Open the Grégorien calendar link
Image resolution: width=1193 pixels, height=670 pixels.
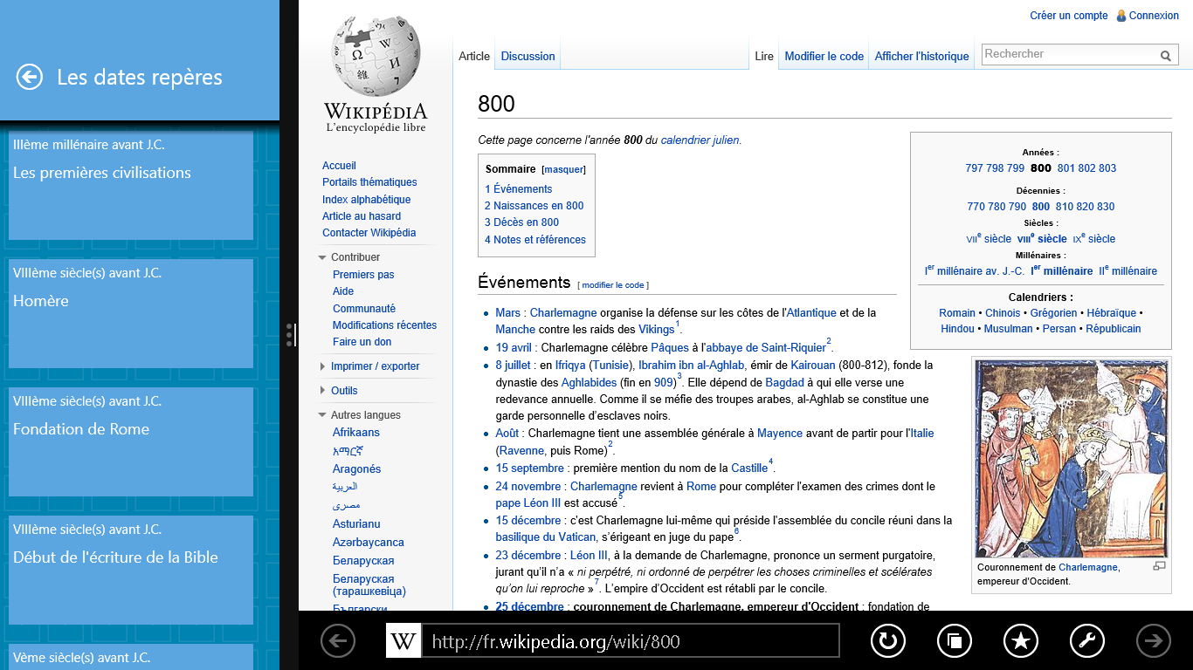(x=1053, y=313)
